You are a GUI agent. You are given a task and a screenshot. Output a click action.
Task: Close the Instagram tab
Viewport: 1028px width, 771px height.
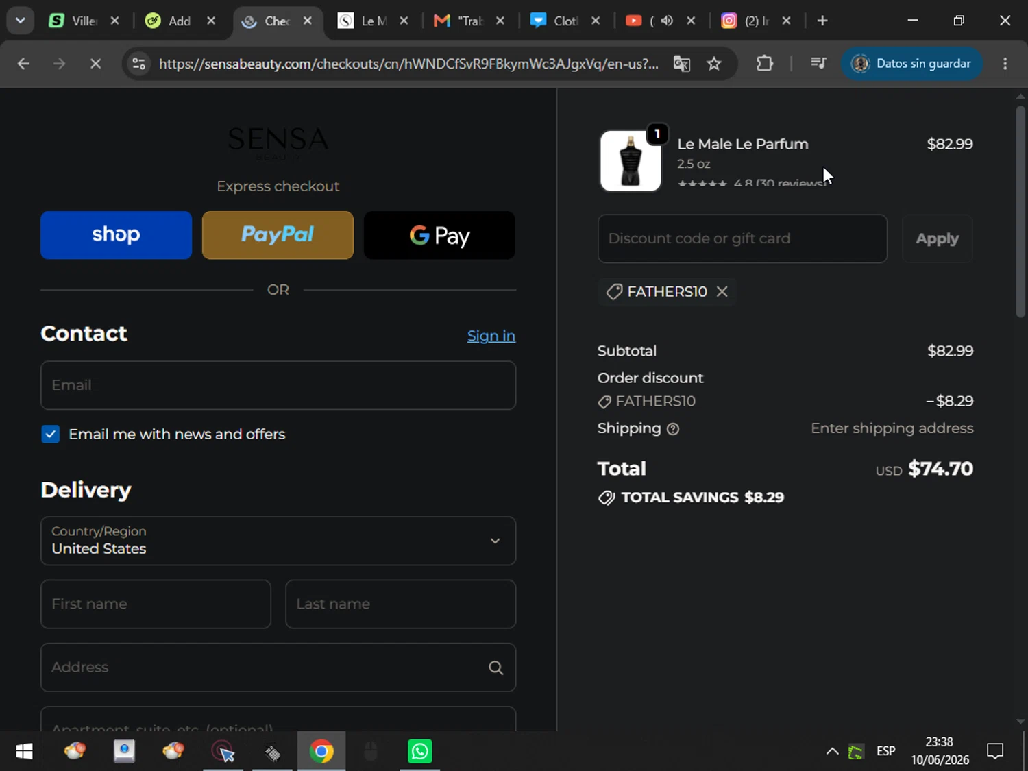pyautogui.click(x=786, y=21)
